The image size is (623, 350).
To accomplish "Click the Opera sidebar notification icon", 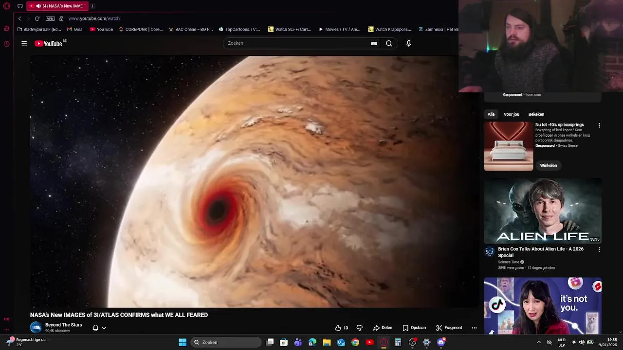I will 6,29.
